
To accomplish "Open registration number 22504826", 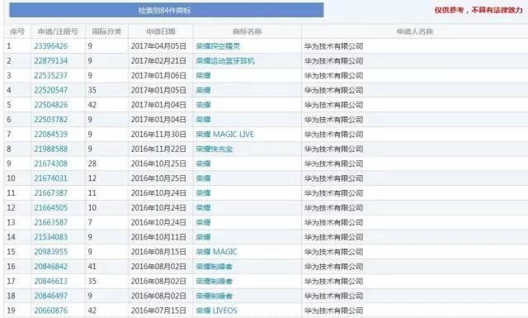I will pos(51,105).
